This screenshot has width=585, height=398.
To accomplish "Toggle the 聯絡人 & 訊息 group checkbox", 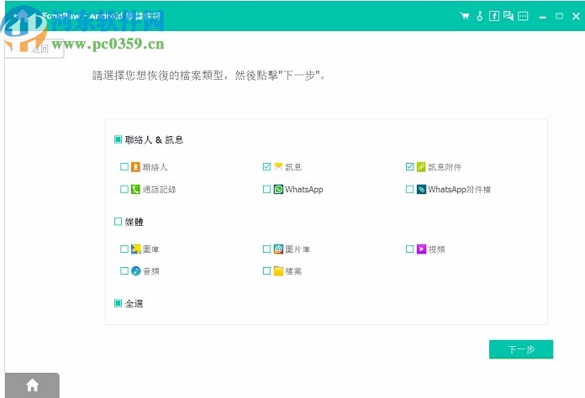I will 118,139.
